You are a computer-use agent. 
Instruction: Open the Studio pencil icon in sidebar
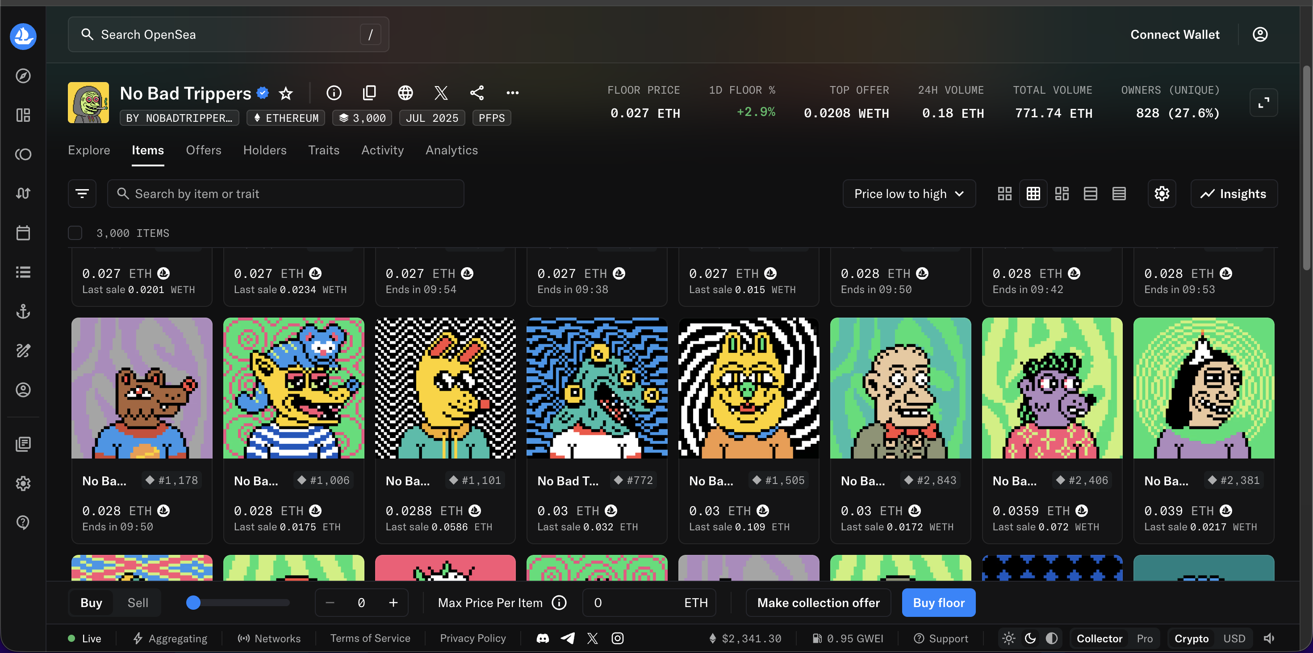coord(23,350)
